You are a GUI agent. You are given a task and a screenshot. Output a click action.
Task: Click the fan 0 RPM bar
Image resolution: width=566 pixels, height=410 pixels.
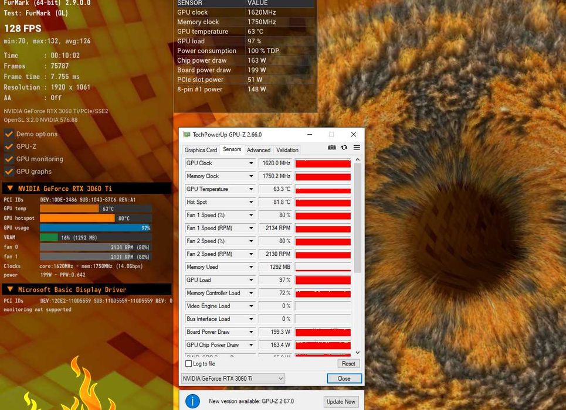tap(95, 247)
